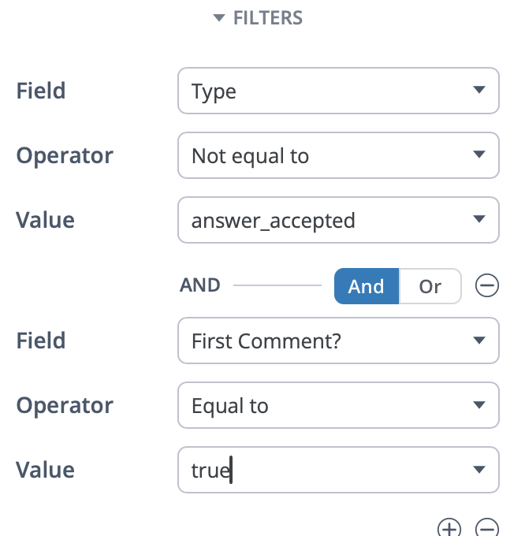
Task: Click the Field label next to Type
Action: pos(40,91)
